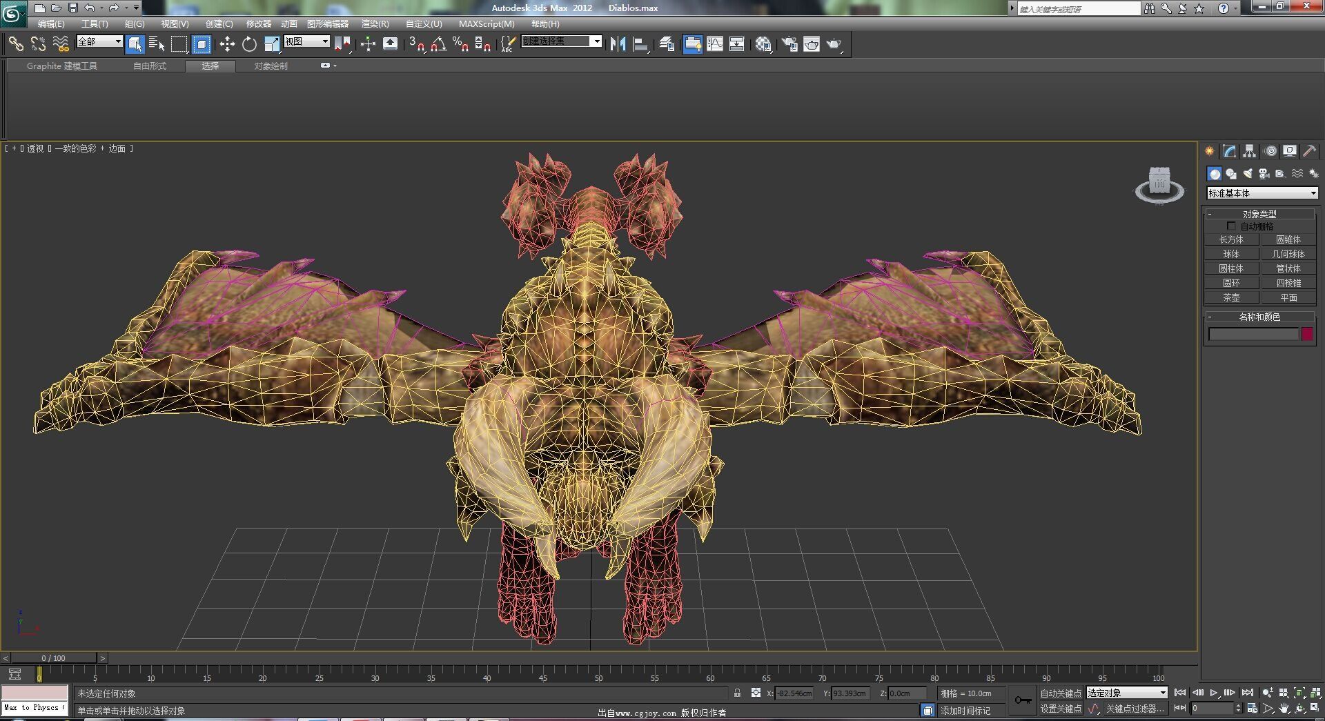Click the Align tool icon
Screen dimensions: 1325x721
click(x=641, y=44)
